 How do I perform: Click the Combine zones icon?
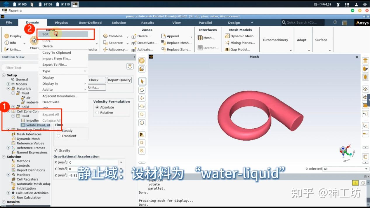pos(105,36)
